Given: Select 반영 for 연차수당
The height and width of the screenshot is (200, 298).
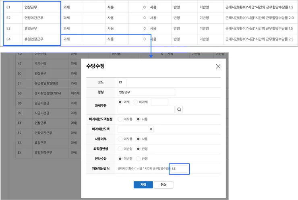Looking at the screenshot, I should [x=138, y=159].
